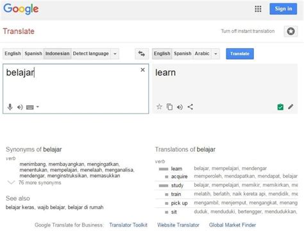Viewport: 304px width, 231px height.
Task: Click the reverse translation mengambil
Action: pyautogui.click(x=206, y=203)
